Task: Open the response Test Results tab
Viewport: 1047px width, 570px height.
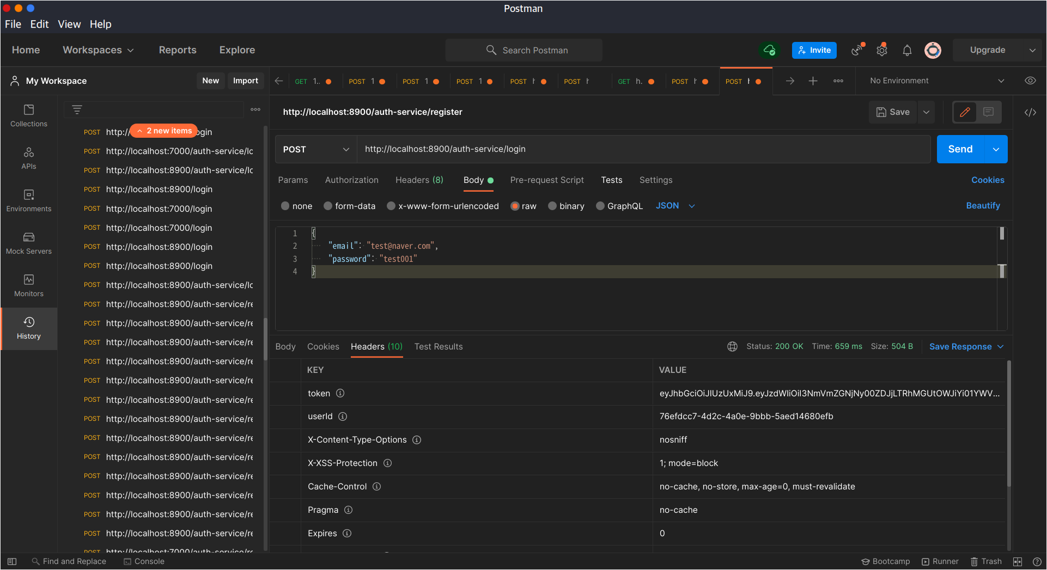Action: [439, 346]
